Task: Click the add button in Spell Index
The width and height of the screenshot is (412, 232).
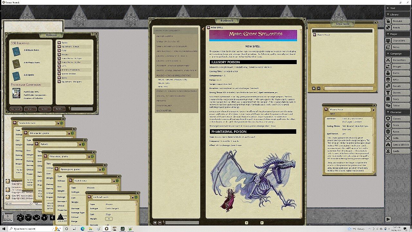Action: (314, 88)
